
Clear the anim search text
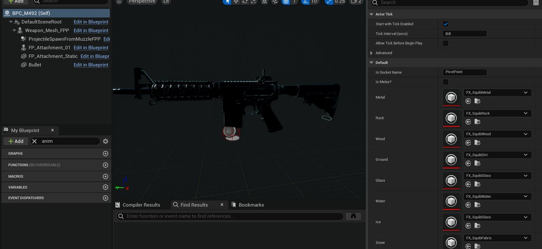click(35, 141)
